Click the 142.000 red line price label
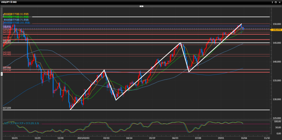The image size is (282, 140). (7, 52)
